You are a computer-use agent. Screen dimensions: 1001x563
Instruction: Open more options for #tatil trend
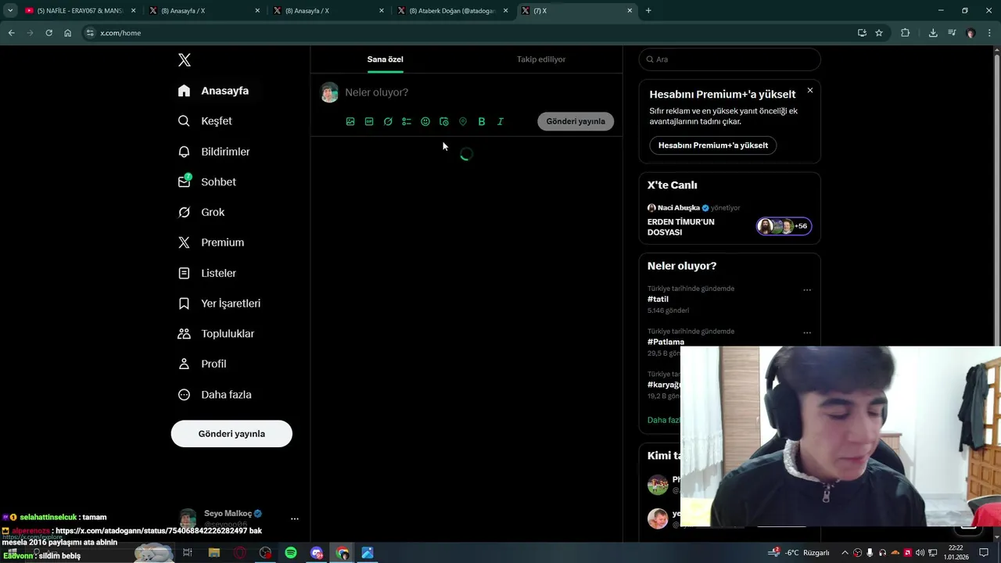click(x=807, y=290)
